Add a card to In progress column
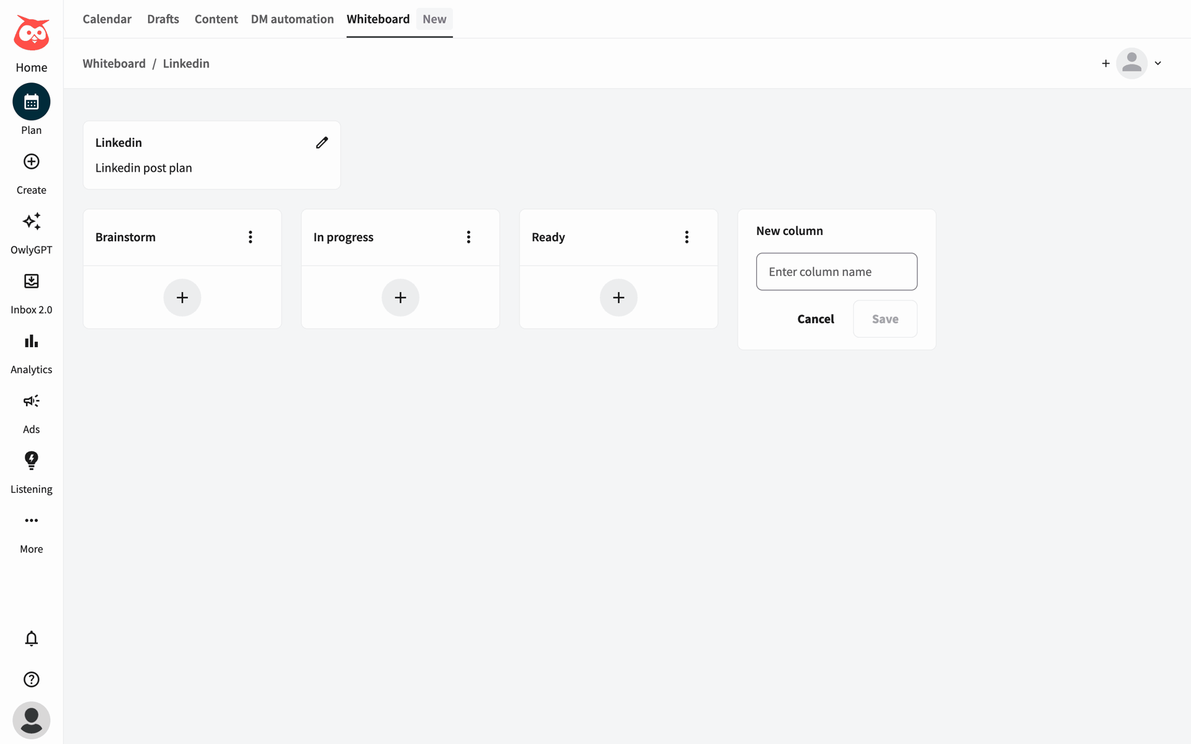This screenshot has width=1191, height=744. 401,298
